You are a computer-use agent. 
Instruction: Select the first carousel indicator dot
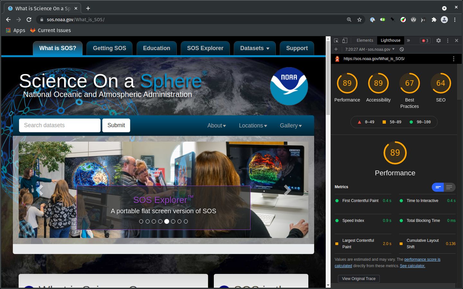coord(141,221)
